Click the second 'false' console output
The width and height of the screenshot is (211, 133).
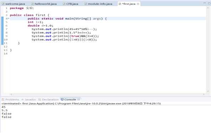click(x=6, y=117)
